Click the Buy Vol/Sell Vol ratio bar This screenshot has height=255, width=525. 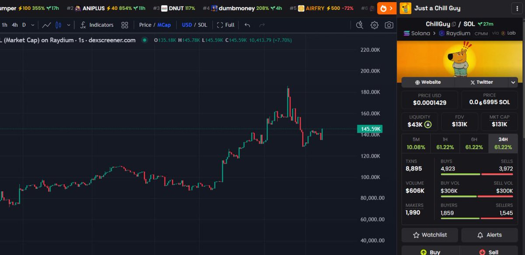point(476,196)
